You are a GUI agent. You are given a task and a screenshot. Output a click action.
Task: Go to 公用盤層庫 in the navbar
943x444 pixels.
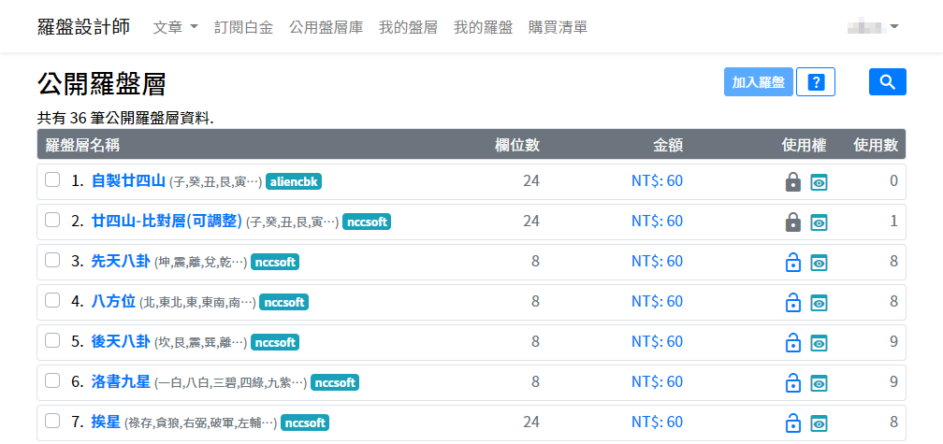point(326,27)
